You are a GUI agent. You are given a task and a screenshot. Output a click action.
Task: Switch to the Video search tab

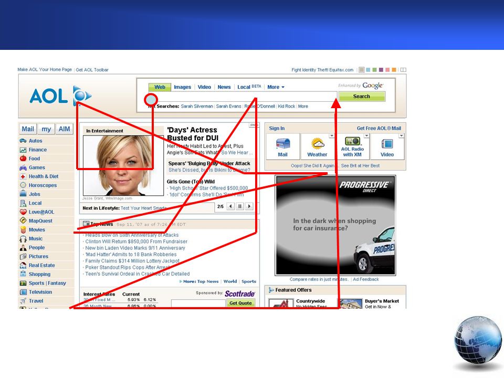click(204, 87)
